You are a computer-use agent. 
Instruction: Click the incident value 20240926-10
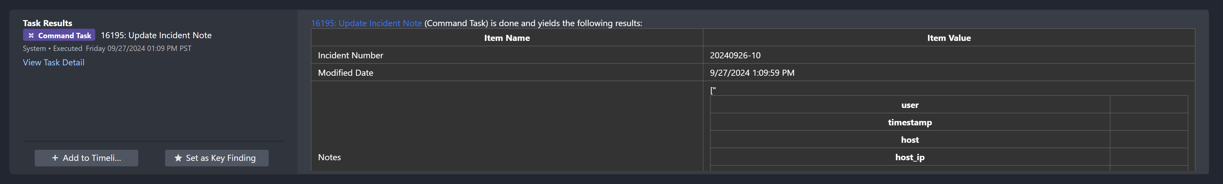[735, 55]
